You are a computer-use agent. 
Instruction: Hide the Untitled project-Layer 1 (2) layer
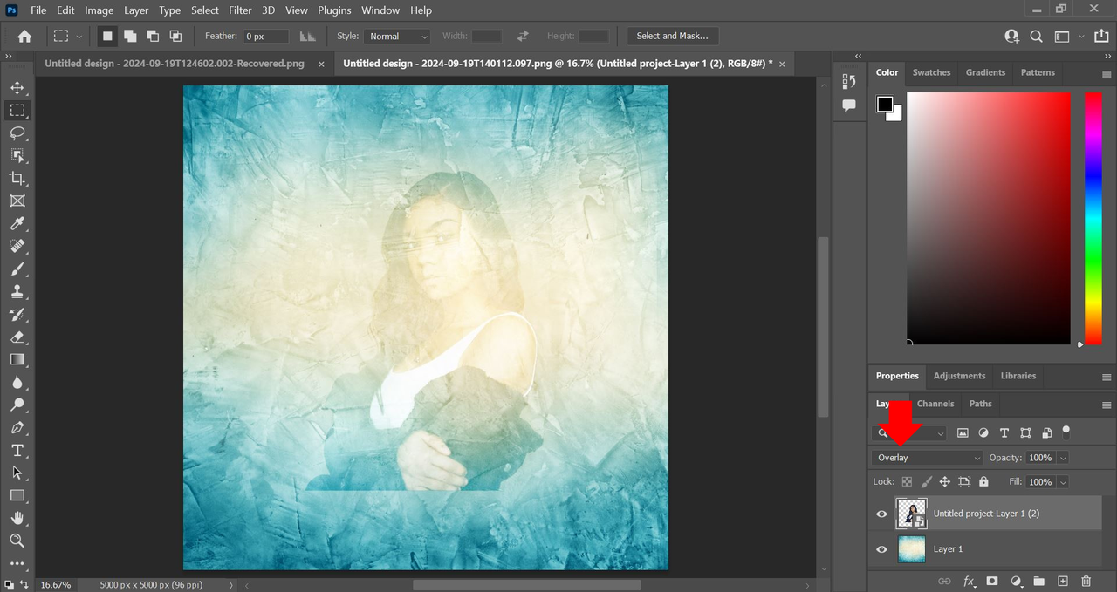click(x=881, y=514)
